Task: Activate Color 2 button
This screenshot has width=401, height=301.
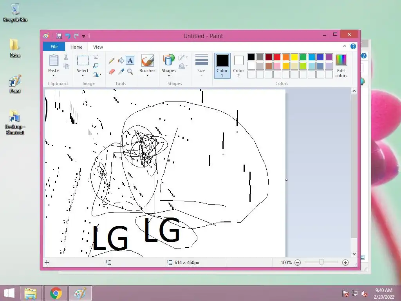Action: (238, 66)
